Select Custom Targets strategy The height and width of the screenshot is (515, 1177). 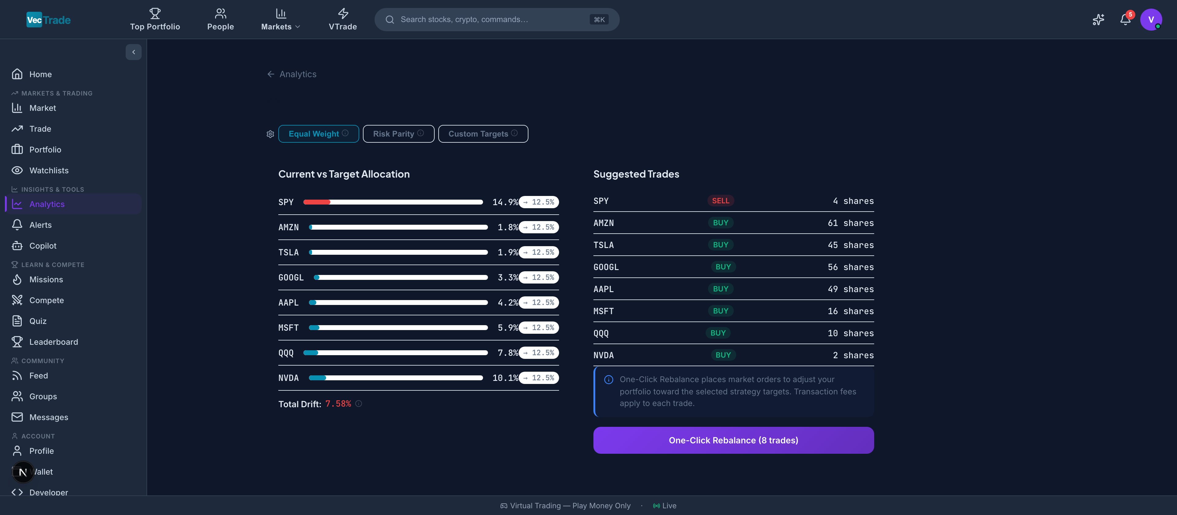pyautogui.click(x=483, y=134)
